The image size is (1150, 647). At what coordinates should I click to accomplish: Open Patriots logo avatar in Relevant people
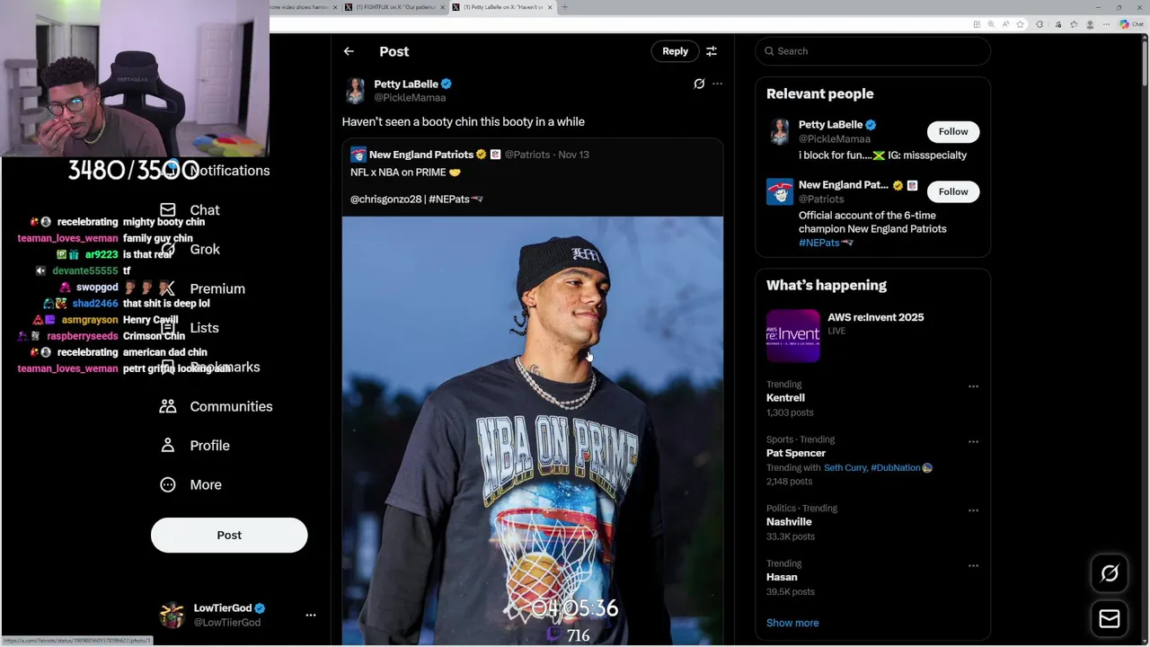[x=779, y=191]
